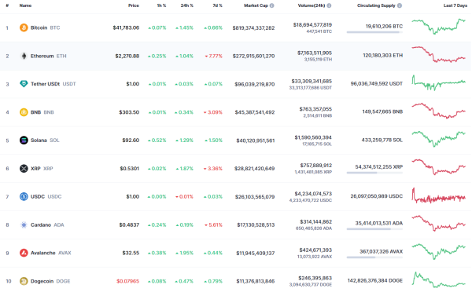Viewport: 472px width, 292px height.
Task: Open the XRP coin page link
Action: (36, 169)
